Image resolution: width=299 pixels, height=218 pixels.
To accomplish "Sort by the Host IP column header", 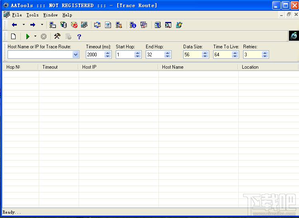I will 118,67.
